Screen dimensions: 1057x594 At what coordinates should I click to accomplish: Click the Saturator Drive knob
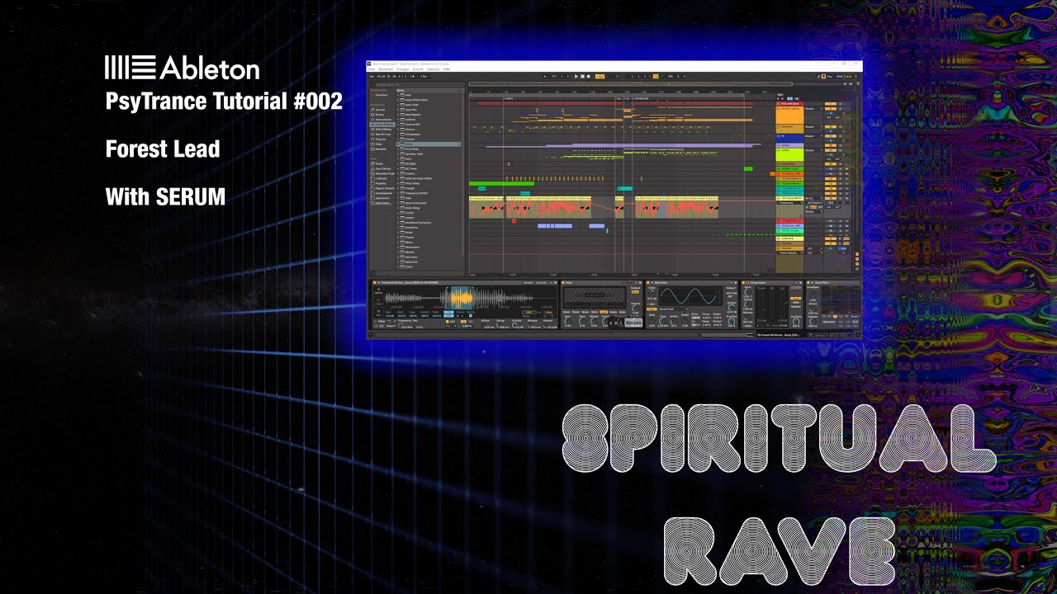click(x=652, y=293)
